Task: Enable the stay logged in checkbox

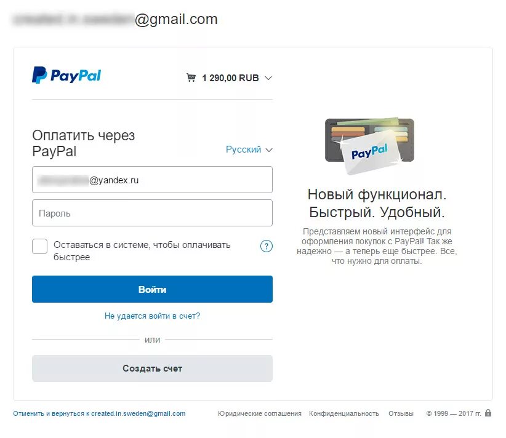Action: click(39, 247)
